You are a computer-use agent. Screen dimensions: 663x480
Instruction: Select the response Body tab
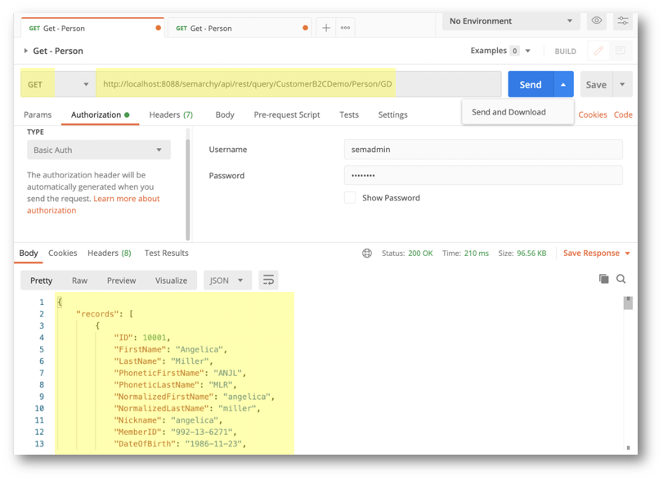click(29, 253)
